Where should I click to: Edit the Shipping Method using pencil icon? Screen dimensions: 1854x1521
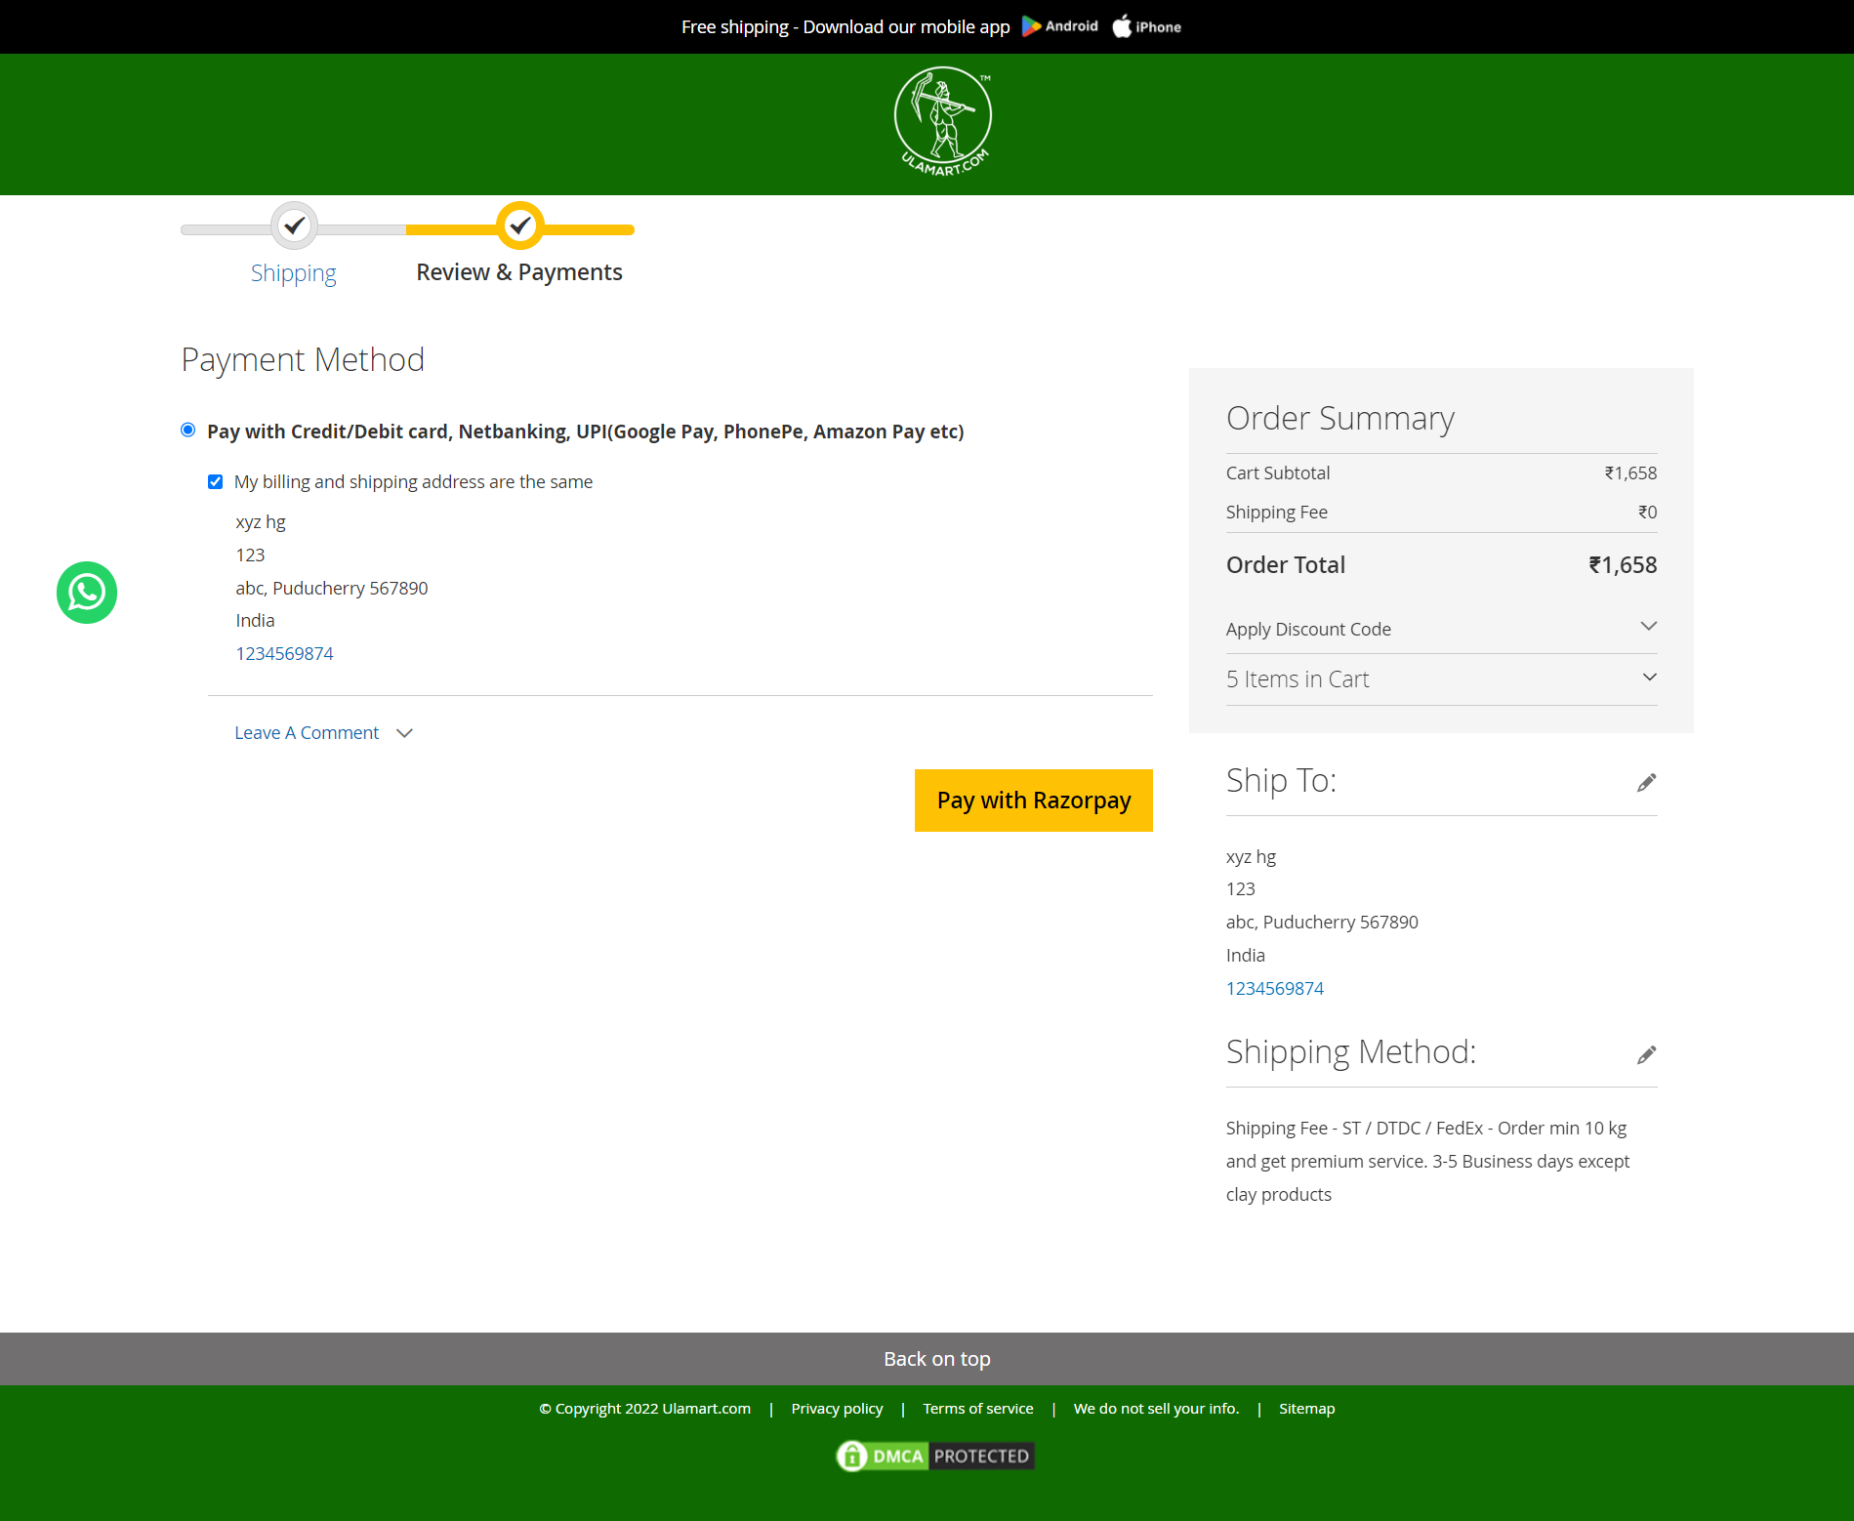(x=1646, y=1054)
